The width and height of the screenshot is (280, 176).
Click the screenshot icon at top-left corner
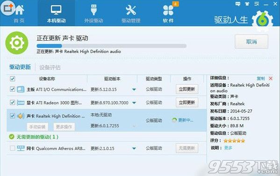point(8,8)
